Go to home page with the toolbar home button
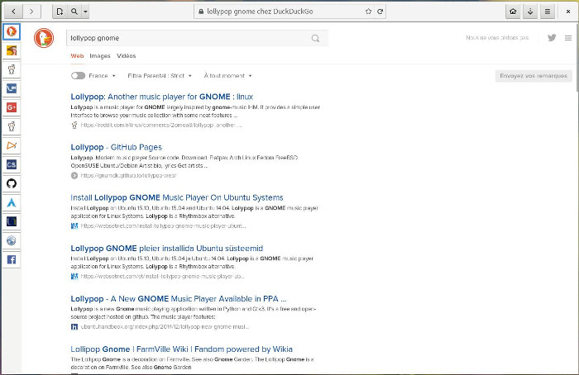579x375 pixels. point(514,12)
